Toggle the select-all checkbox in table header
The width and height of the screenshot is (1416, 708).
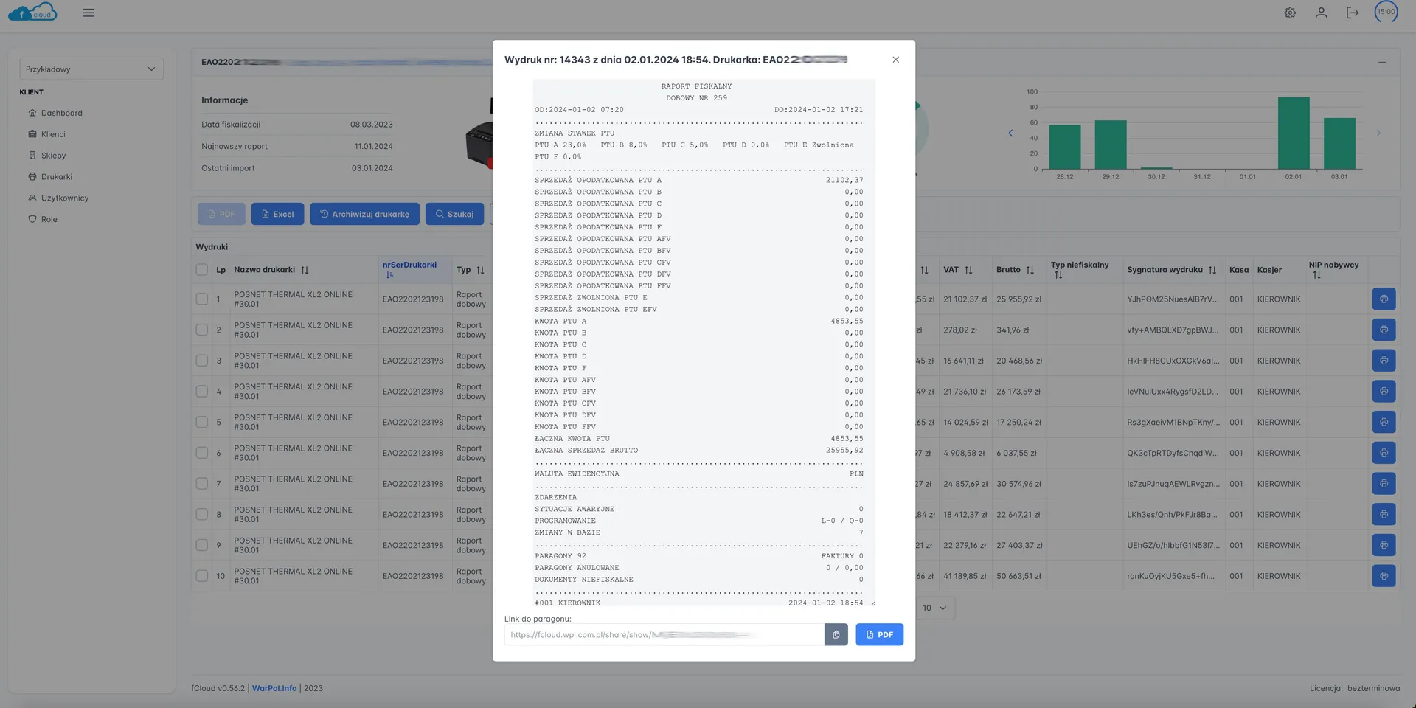(x=202, y=270)
